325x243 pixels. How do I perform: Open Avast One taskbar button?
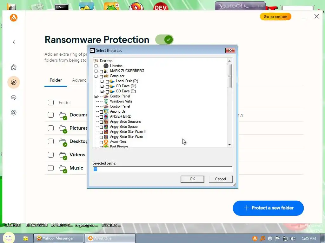click(x=110, y=238)
